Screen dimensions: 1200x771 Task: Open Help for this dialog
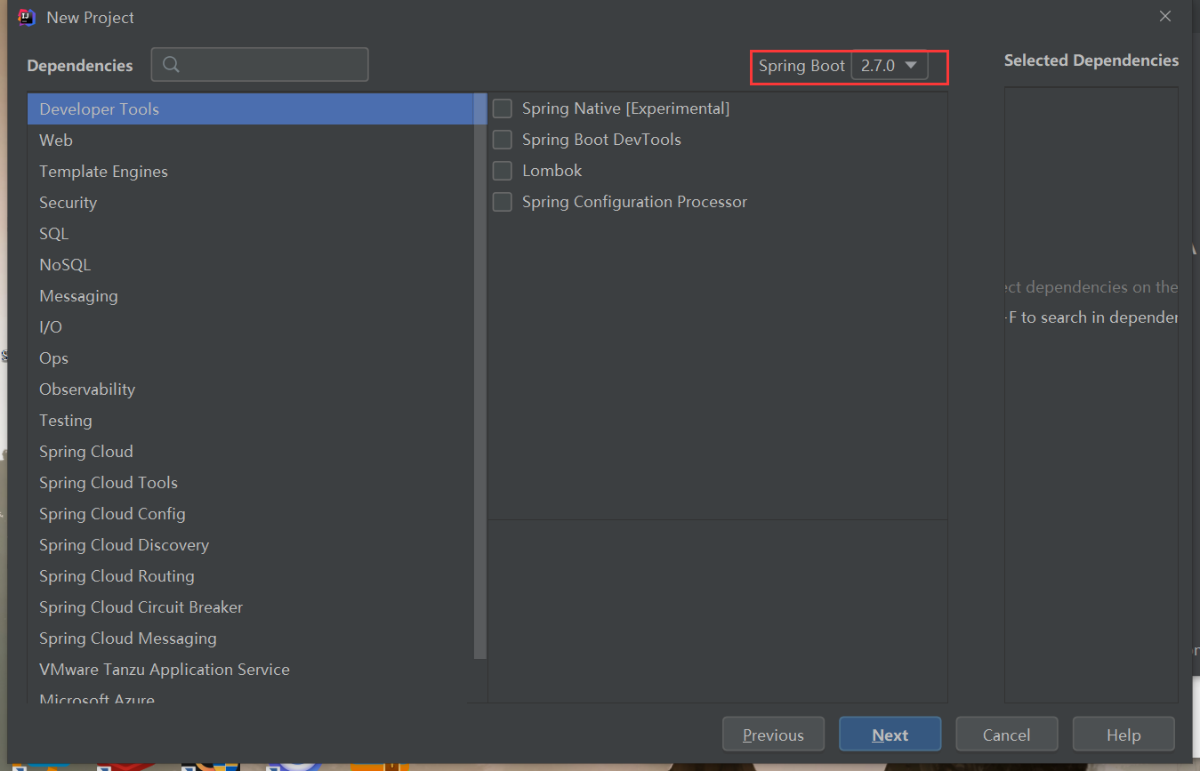(1123, 735)
